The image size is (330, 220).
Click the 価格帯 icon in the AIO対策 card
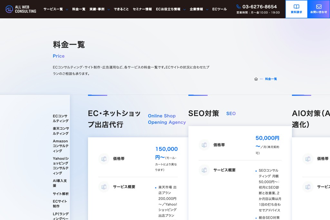tap(308, 159)
